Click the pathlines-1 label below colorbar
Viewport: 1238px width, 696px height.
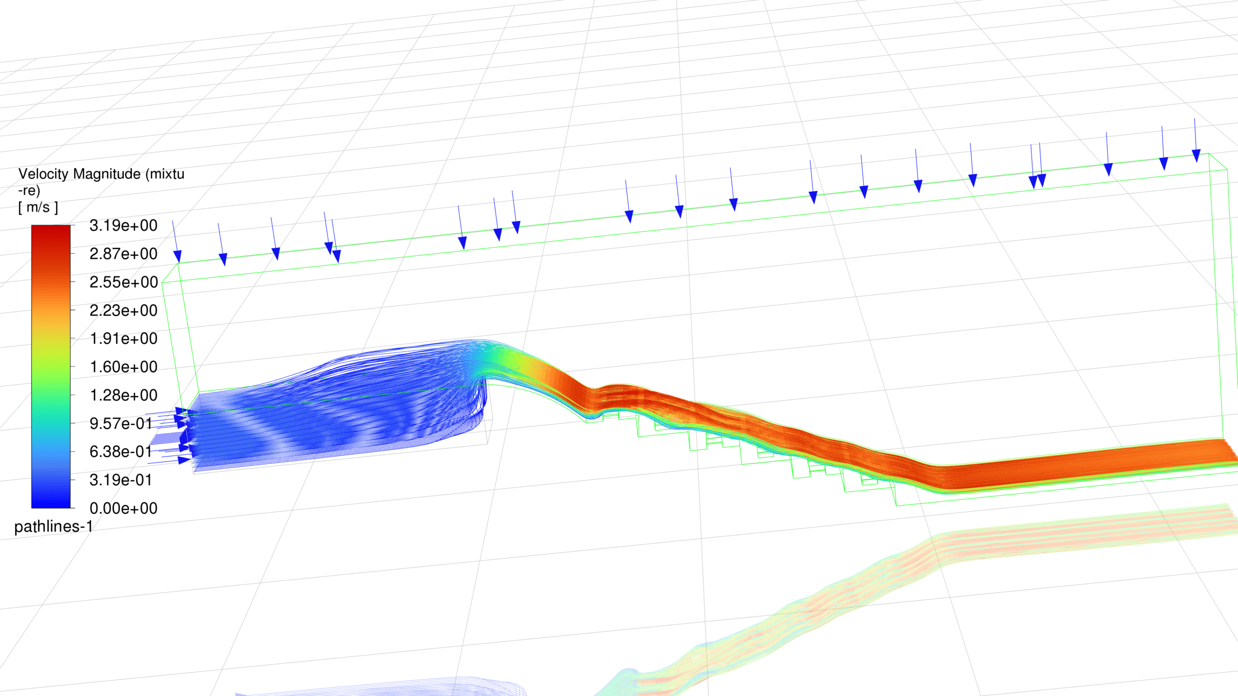point(53,526)
